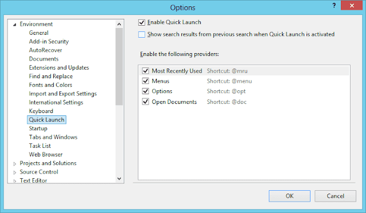Screen dimensions: 366x213
Task: Open Task List settings
Action: point(39,146)
